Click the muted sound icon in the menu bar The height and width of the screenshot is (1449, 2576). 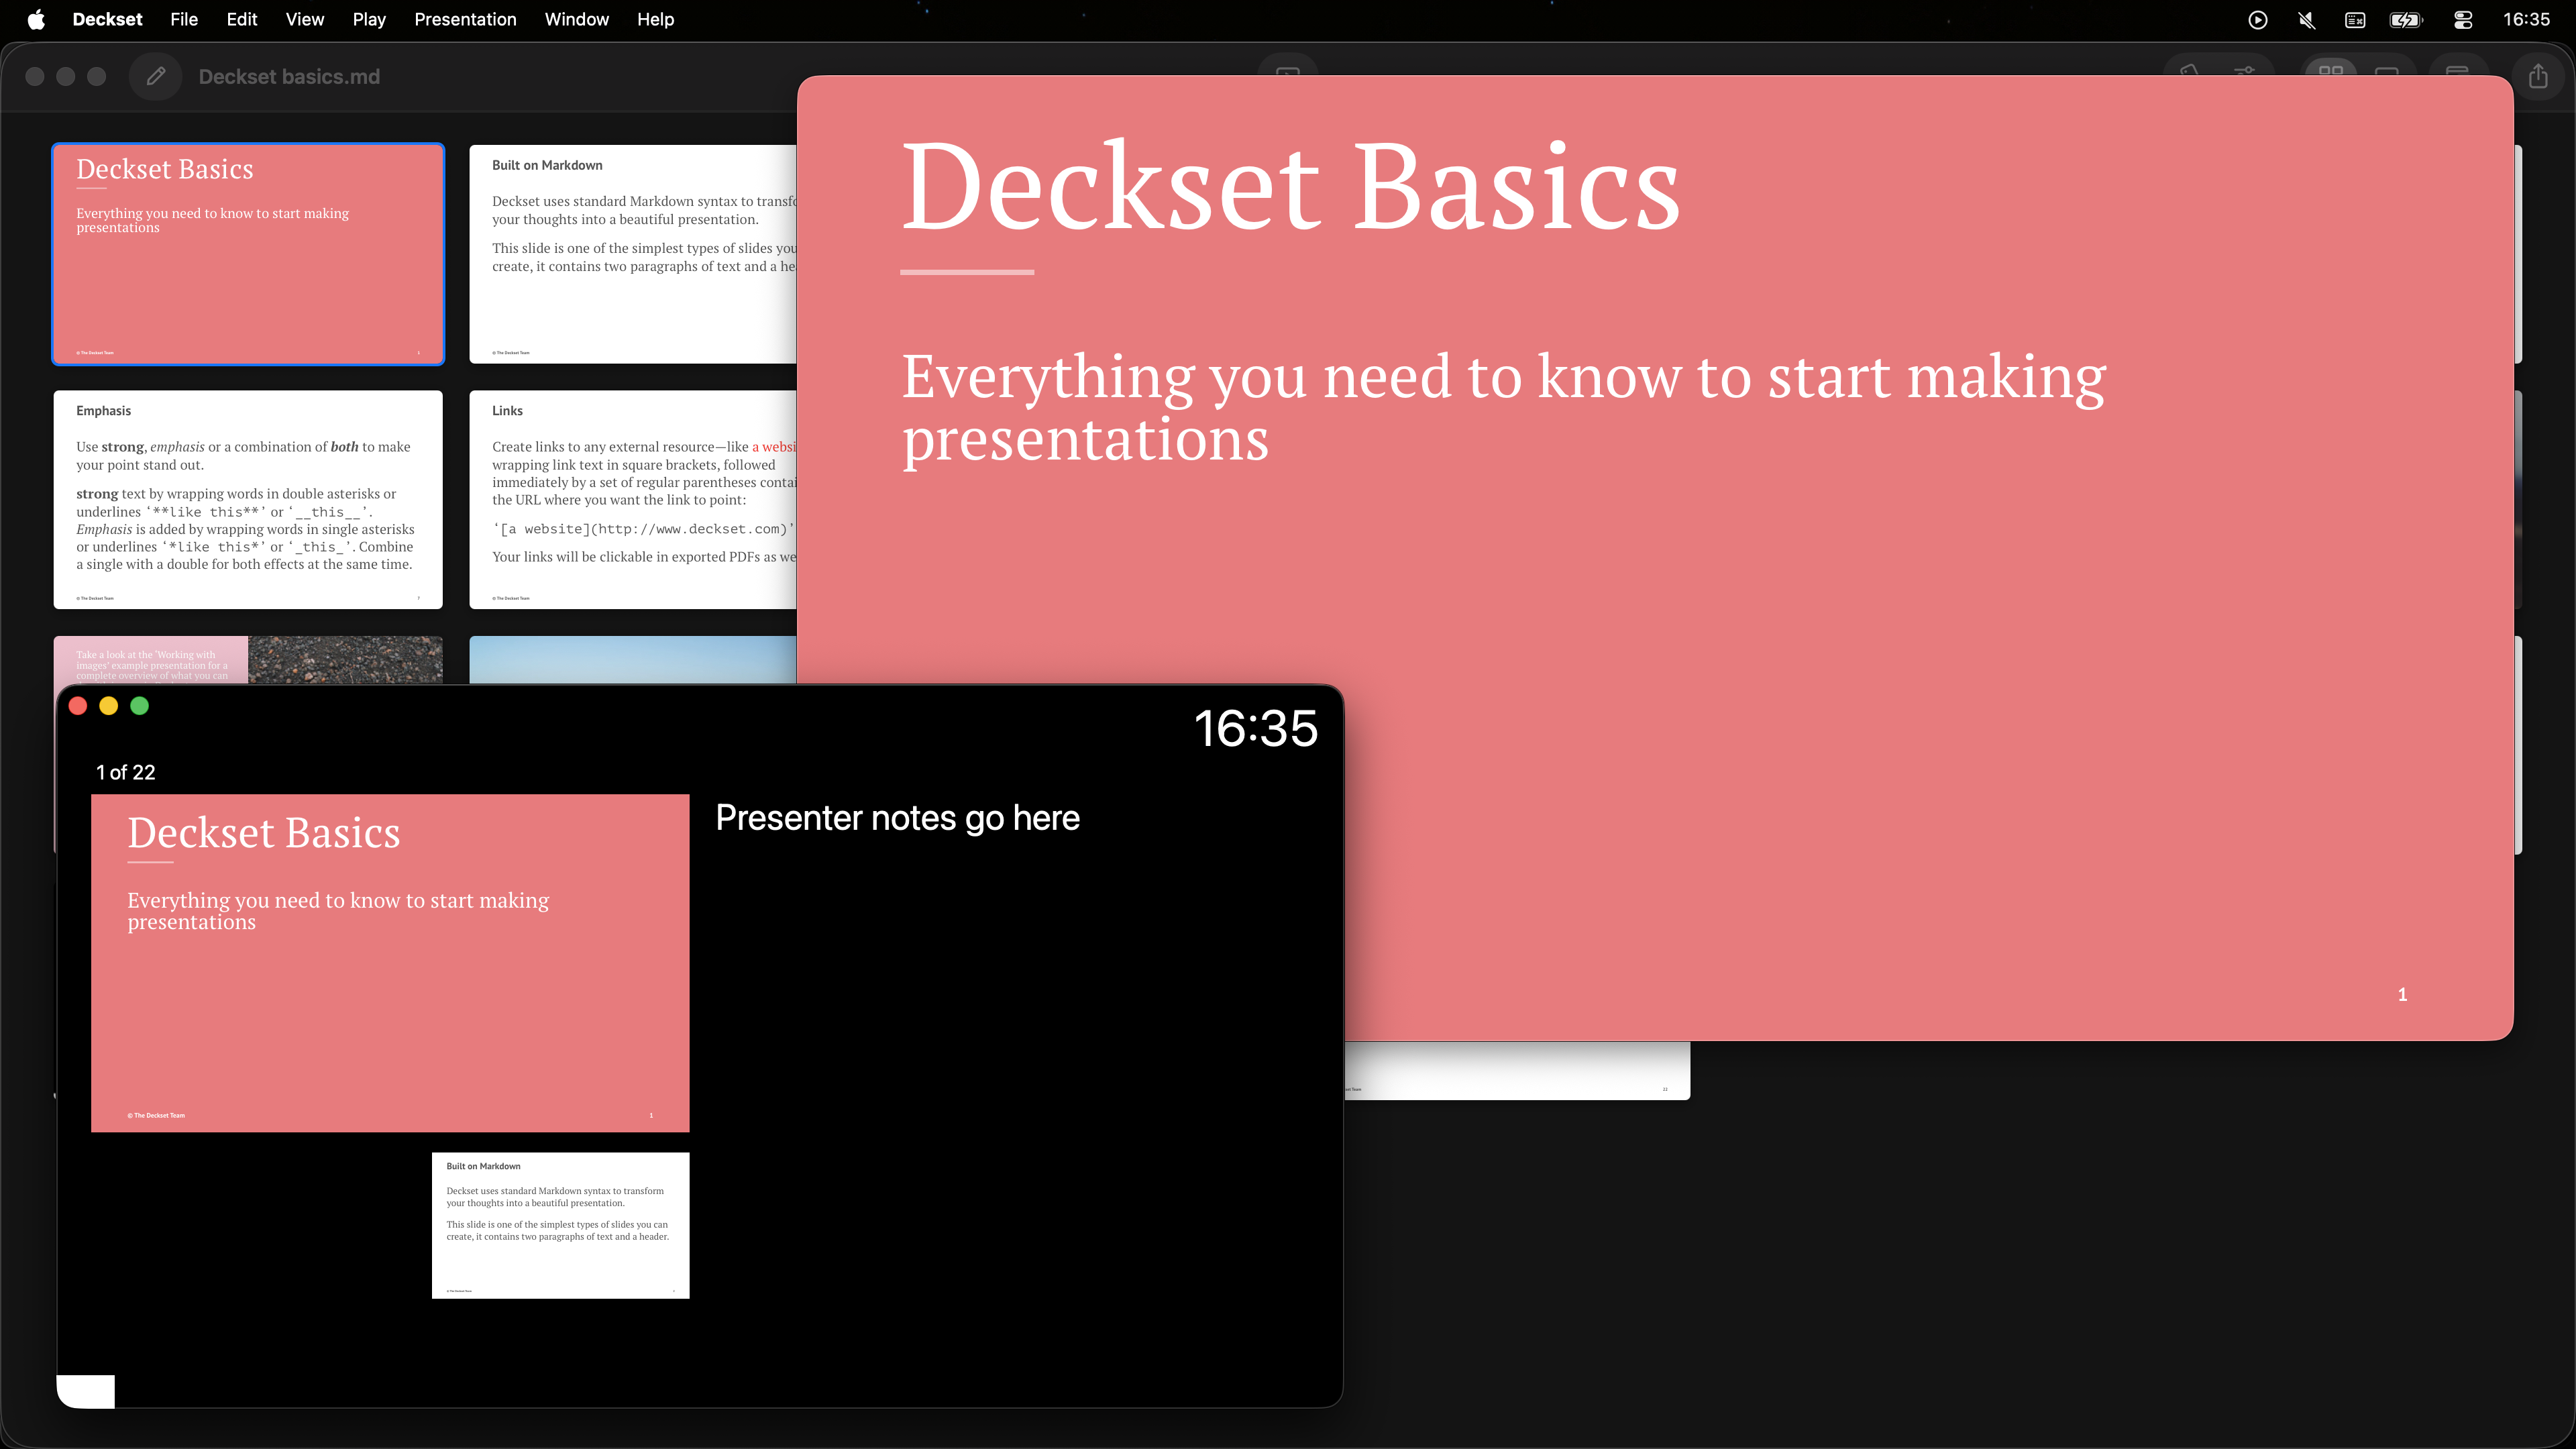click(x=2307, y=20)
